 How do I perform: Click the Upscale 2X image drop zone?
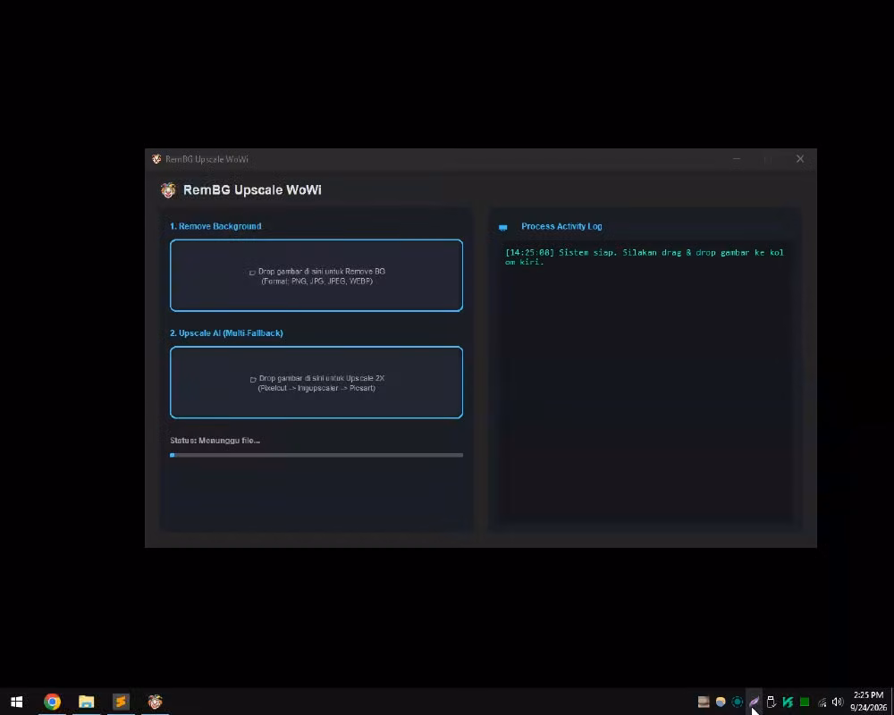(316, 382)
